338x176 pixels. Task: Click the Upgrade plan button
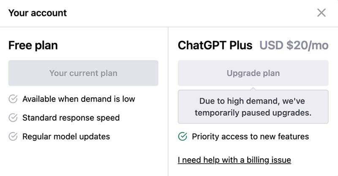pyautogui.click(x=253, y=73)
